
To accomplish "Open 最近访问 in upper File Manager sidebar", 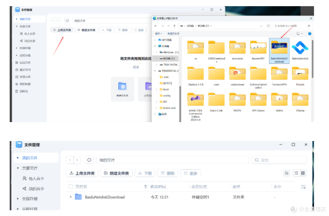I will [23, 70].
